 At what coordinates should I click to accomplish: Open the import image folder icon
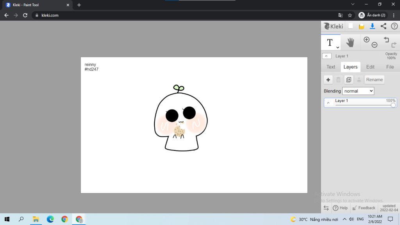coord(361,26)
